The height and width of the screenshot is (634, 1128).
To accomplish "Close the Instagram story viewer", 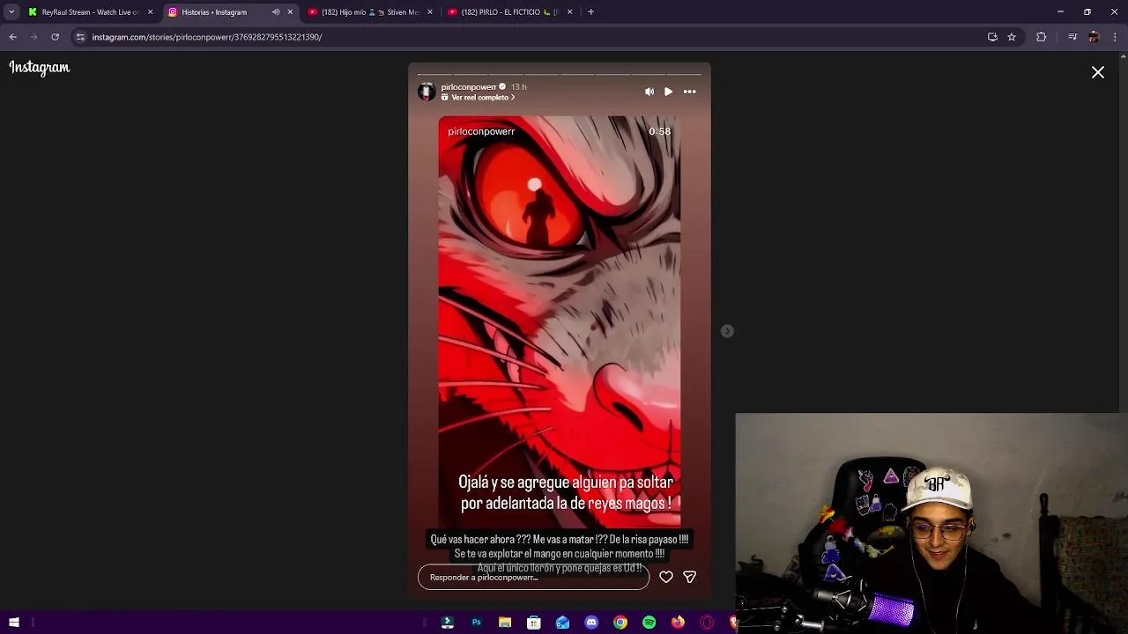I will [1098, 72].
